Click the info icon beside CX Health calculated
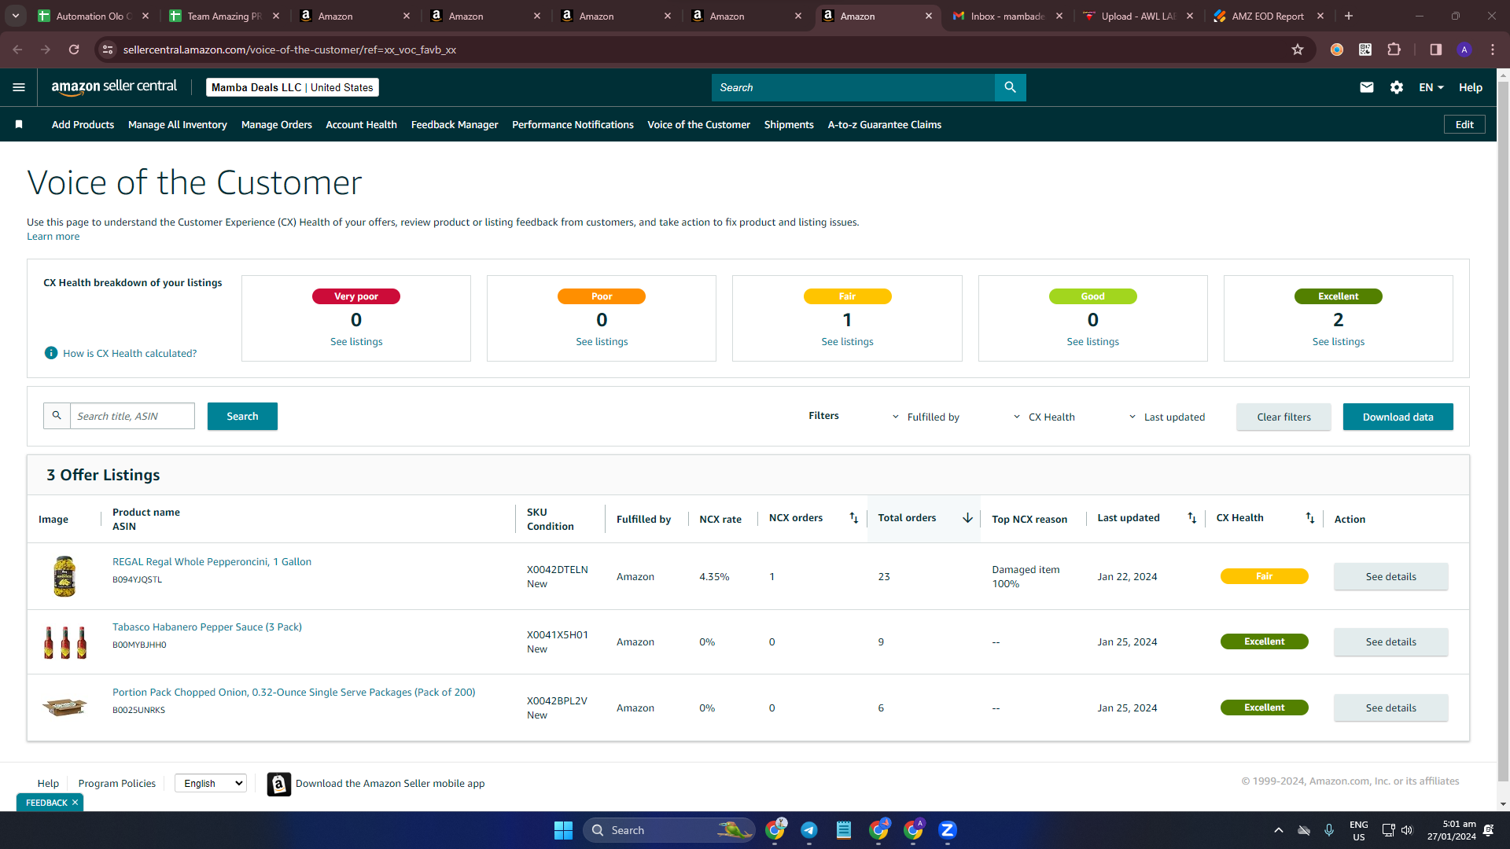Image resolution: width=1510 pixels, height=849 pixels. 51,353
